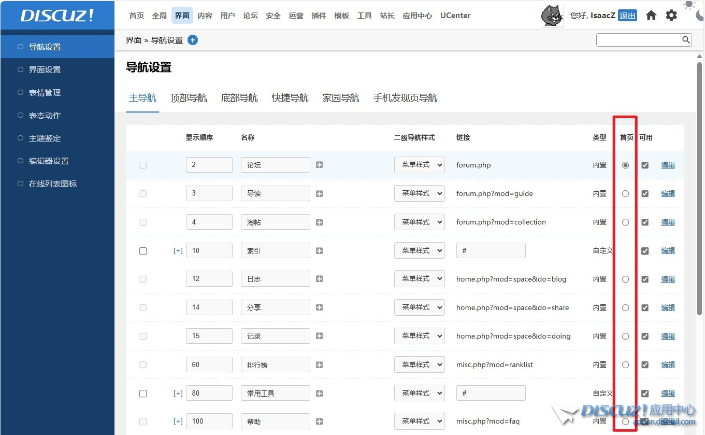Screen dimensions: 705x435
Task: Click the blue plus icon beside breadcrumb
Action: pos(193,40)
